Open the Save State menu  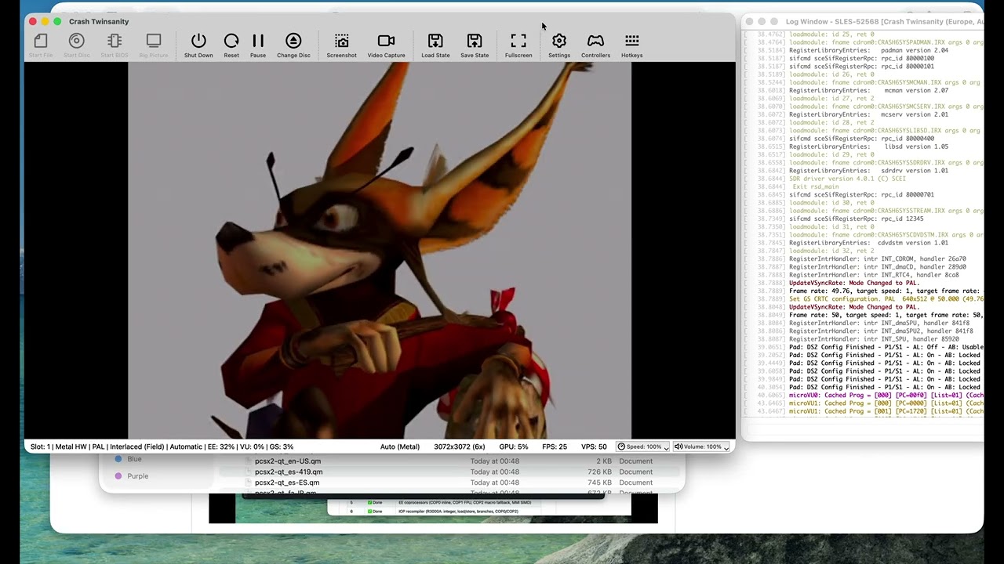tap(475, 45)
